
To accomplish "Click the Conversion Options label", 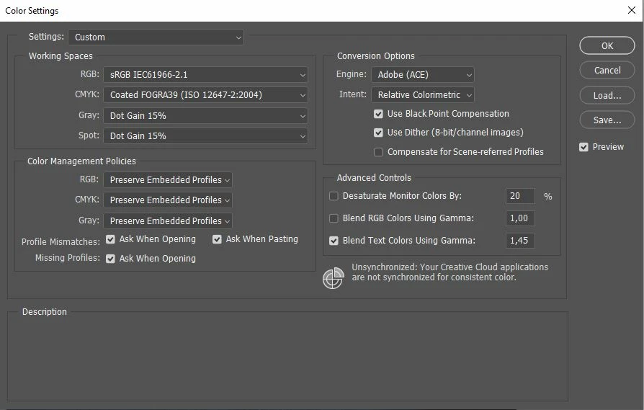I will tap(376, 56).
